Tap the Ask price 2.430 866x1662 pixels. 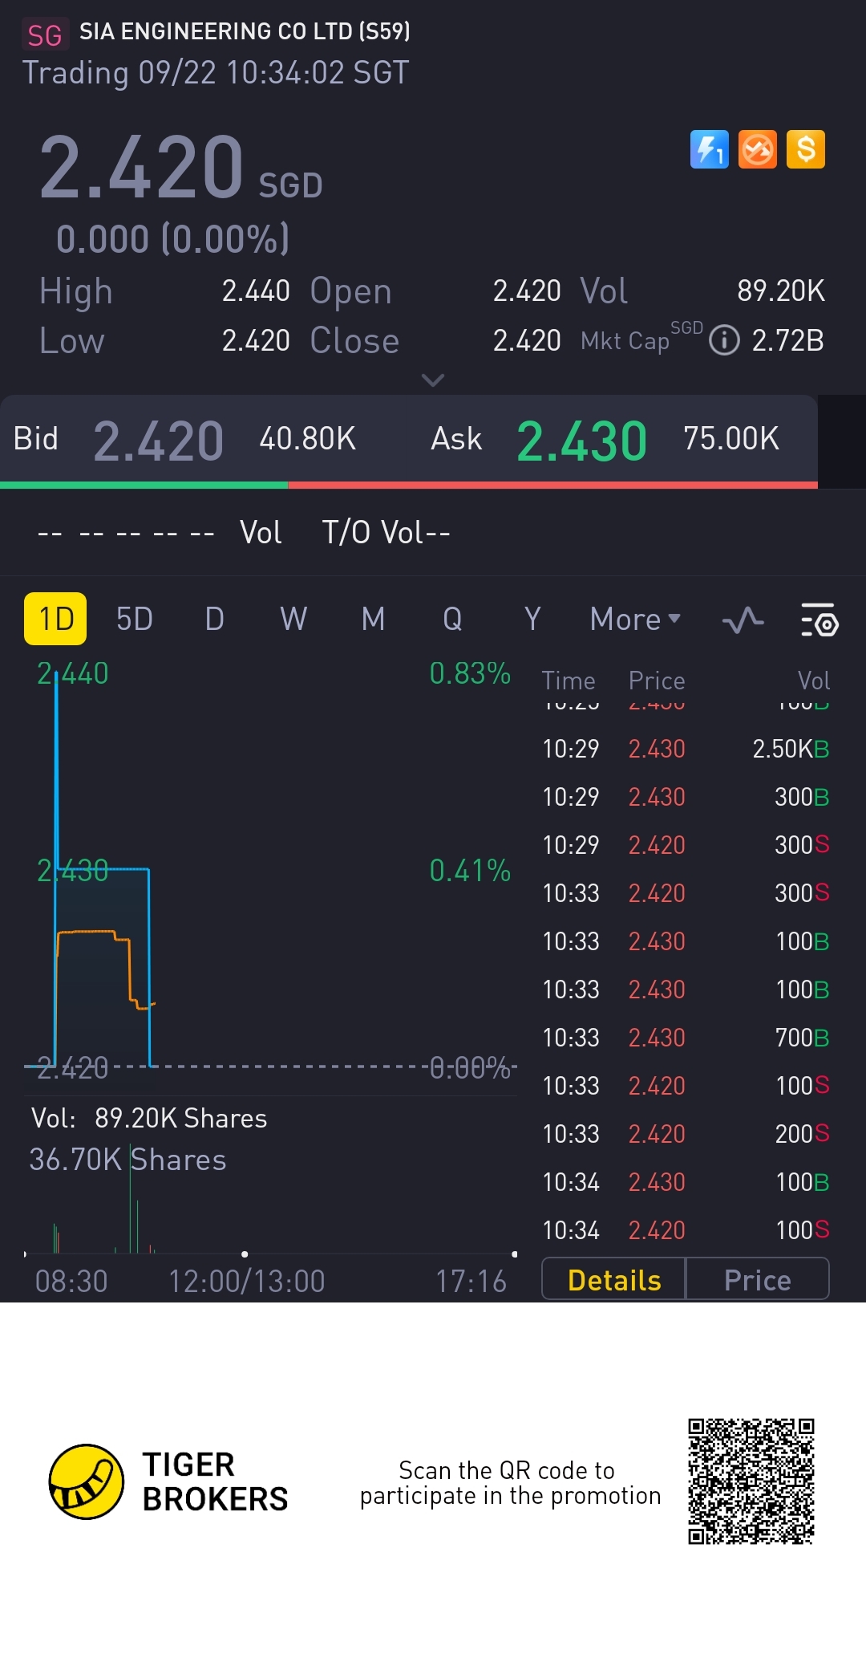581,441
